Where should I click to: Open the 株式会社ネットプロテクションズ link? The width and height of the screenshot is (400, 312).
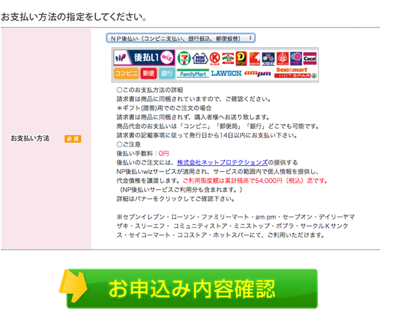(222, 163)
